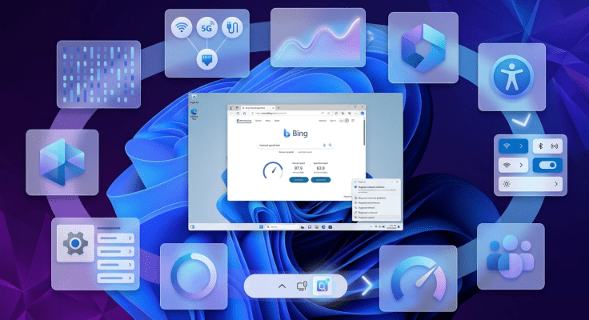Viewport: 589px width, 320px height.
Task: Open the Microsoft Edge desktop shortcut
Action: (194, 114)
